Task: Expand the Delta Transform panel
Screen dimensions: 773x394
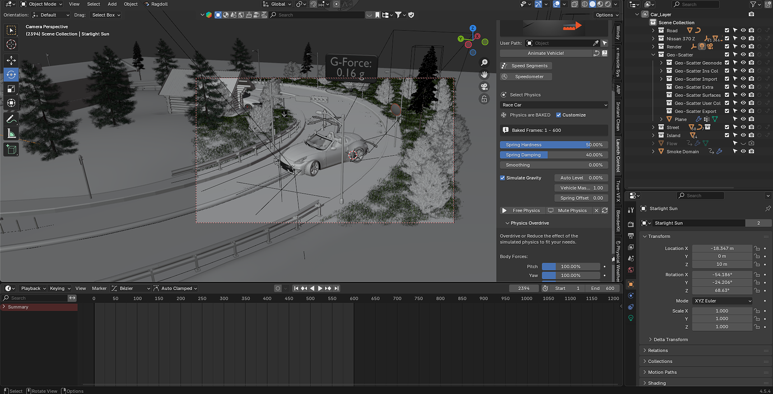Action: [670, 339]
